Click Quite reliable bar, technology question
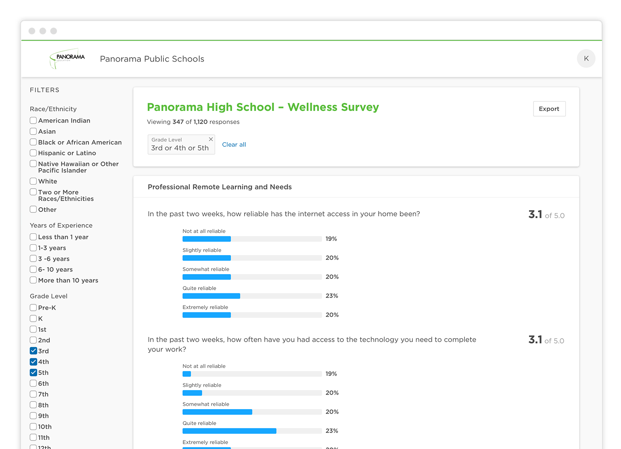 pyautogui.click(x=252, y=431)
